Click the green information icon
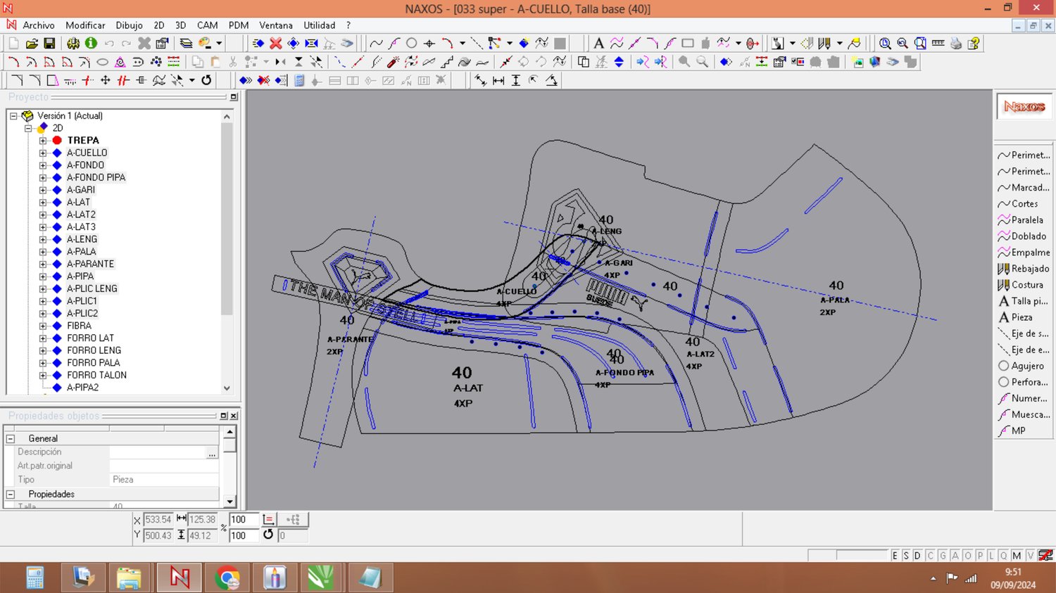 [91, 44]
